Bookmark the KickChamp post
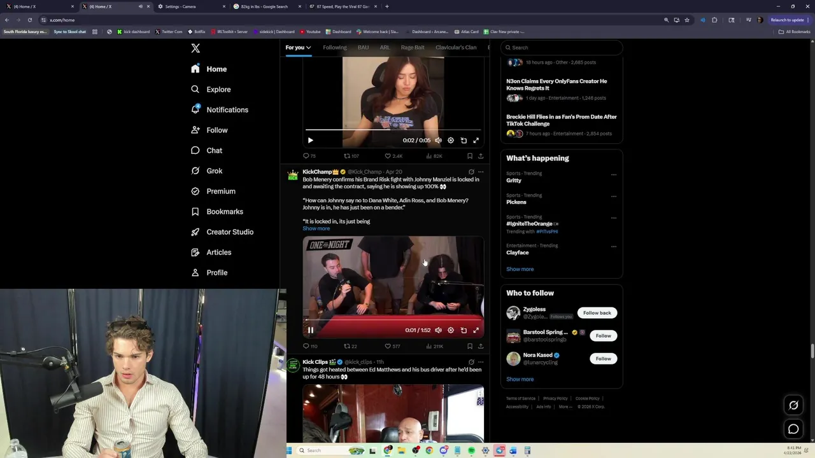Image resolution: width=815 pixels, height=458 pixels. (x=470, y=346)
